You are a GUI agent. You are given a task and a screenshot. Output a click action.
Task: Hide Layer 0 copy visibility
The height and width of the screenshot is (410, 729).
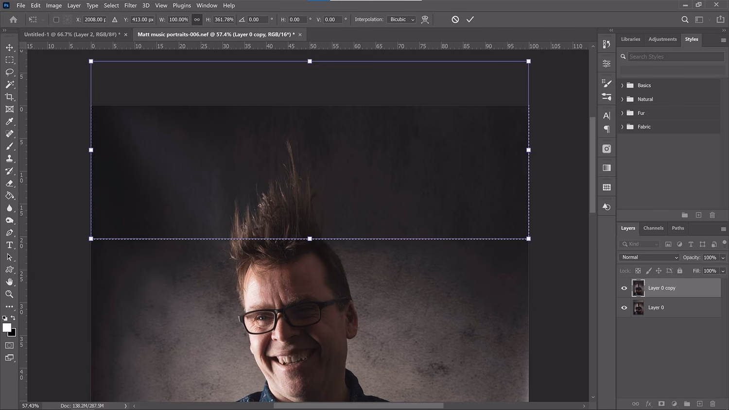(x=624, y=288)
